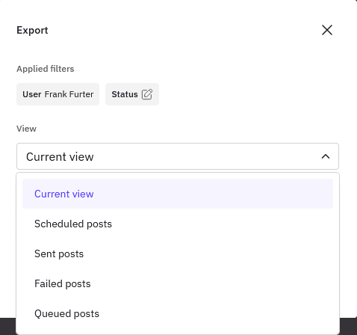Click the View combo box field

[178, 156]
